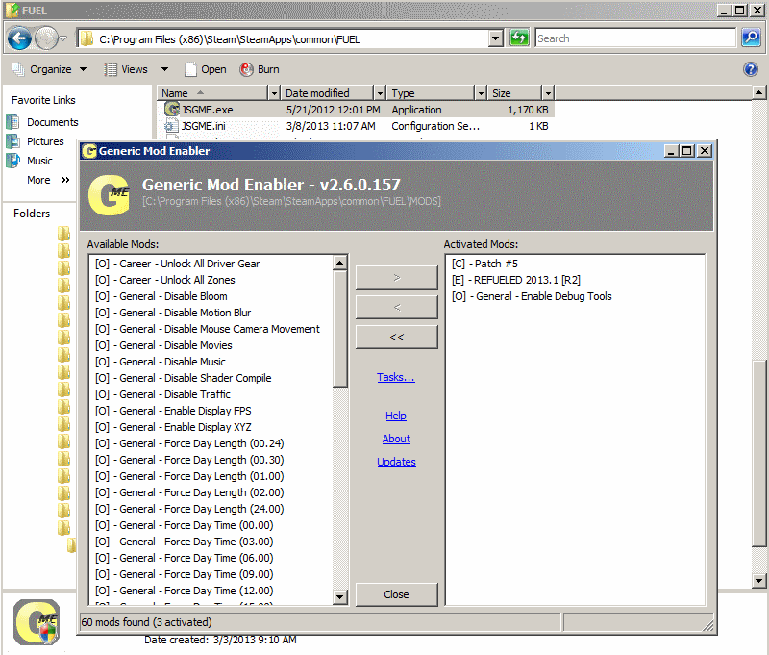Screen dimensions: 769x655
Task: Select the JSGME.ini file
Action: click(204, 127)
